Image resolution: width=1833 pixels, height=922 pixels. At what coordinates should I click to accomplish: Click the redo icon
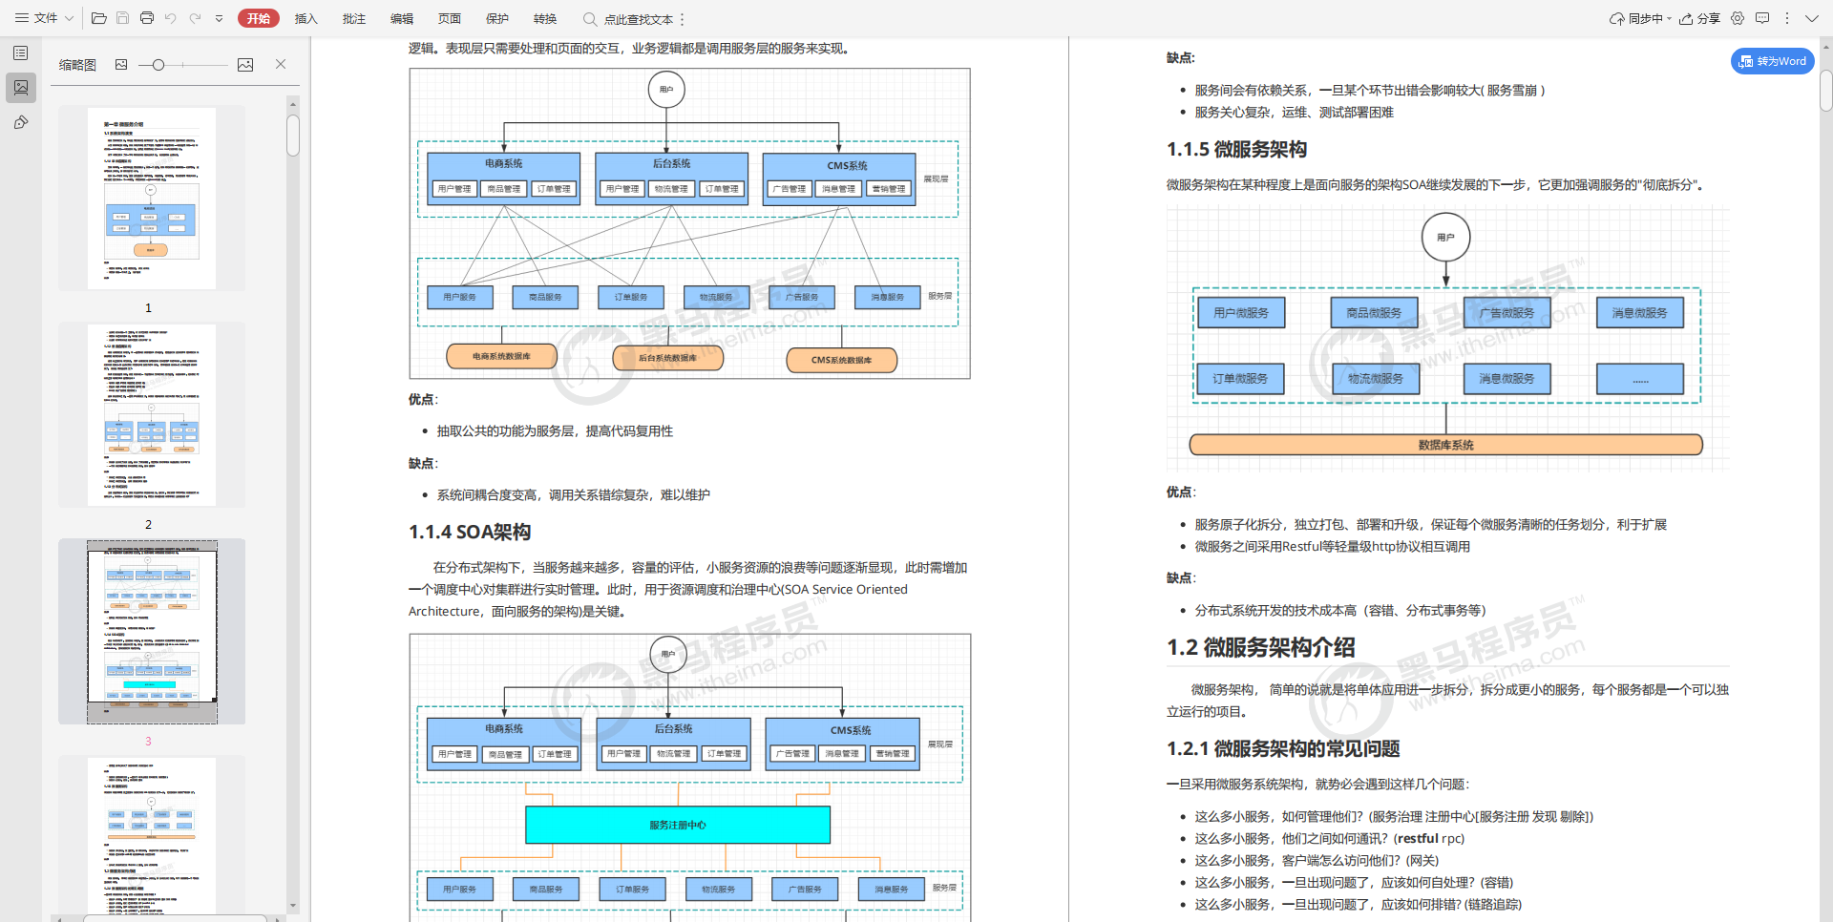(194, 17)
